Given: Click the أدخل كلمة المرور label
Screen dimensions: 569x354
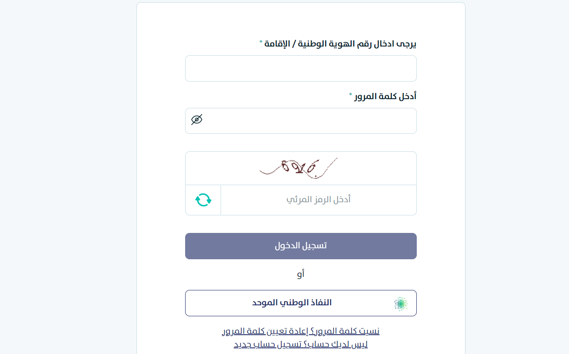Looking at the screenshot, I should (x=385, y=96).
